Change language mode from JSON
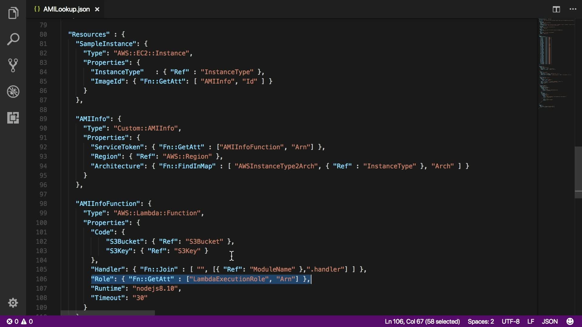 [550, 321]
